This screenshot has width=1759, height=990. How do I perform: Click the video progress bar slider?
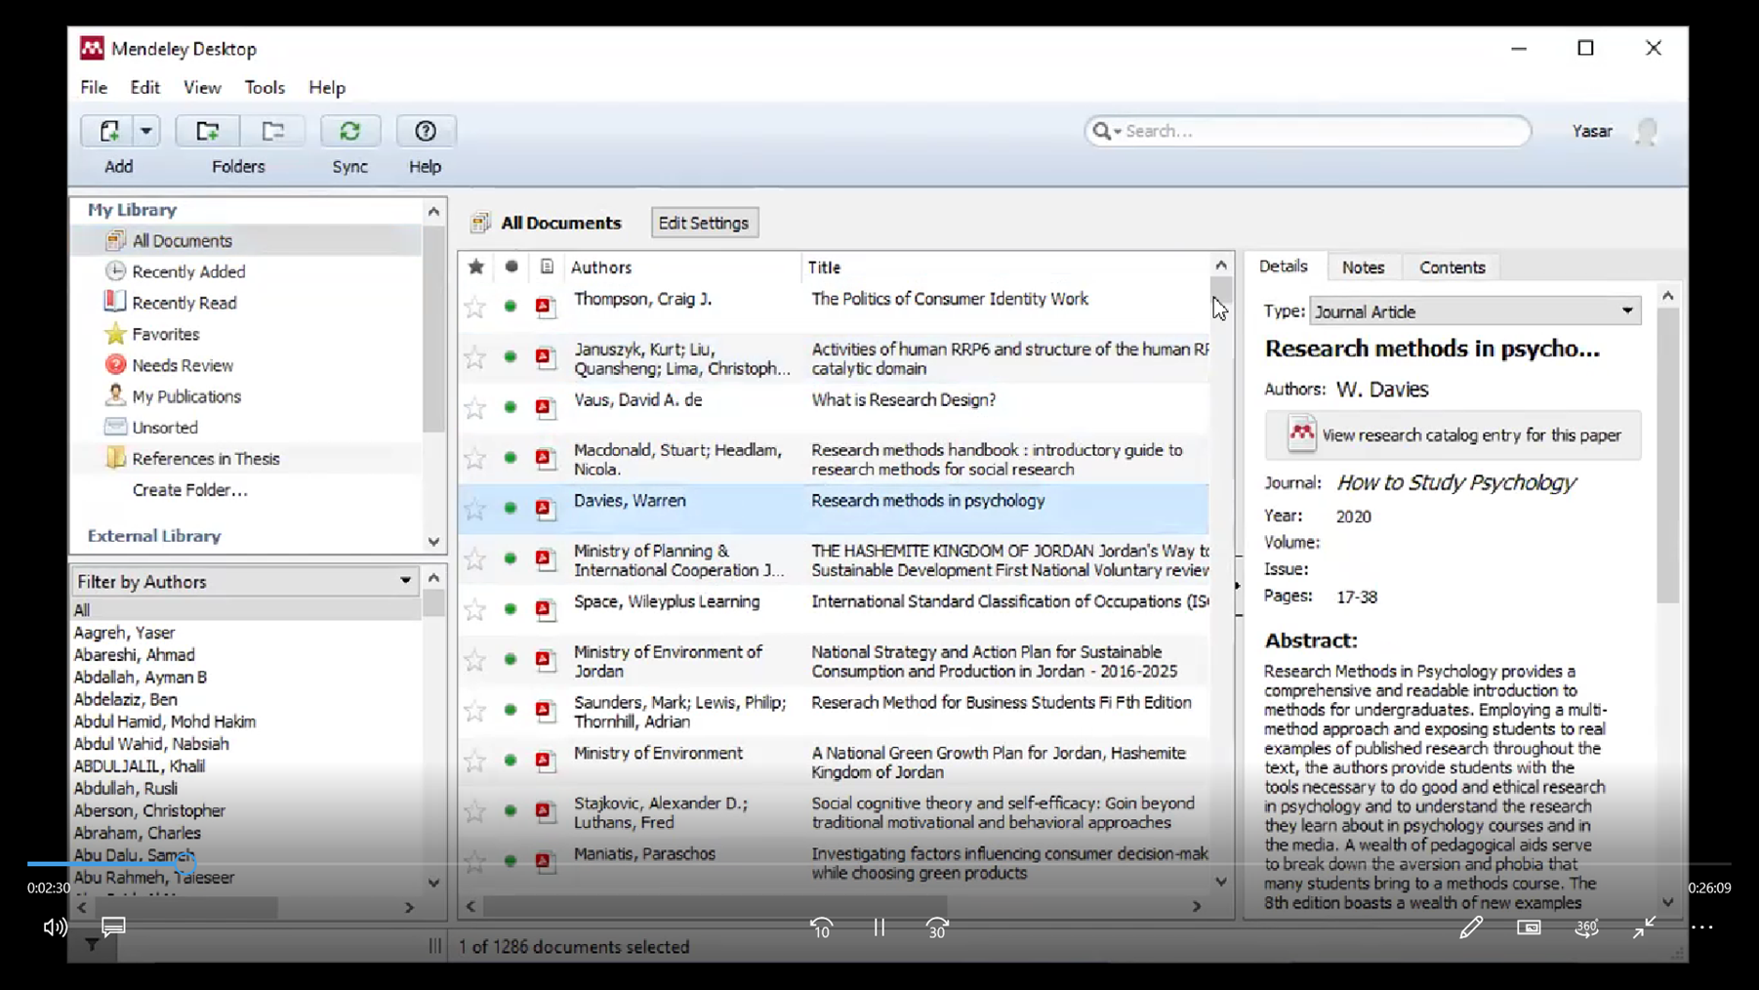pyautogui.click(x=185, y=863)
